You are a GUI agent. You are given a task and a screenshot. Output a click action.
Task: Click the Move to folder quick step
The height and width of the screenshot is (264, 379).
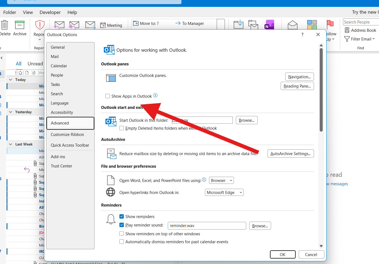(146, 24)
